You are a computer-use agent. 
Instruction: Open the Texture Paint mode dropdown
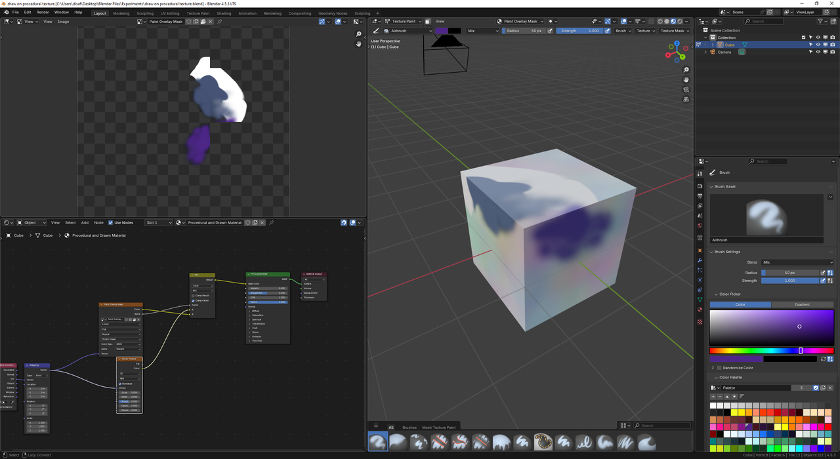click(404, 21)
